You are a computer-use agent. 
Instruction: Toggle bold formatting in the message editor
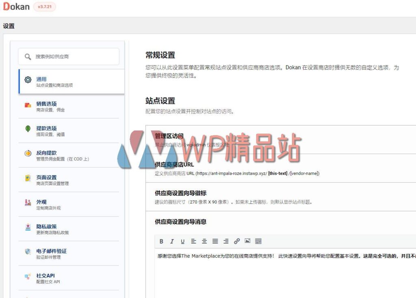click(161, 241)
